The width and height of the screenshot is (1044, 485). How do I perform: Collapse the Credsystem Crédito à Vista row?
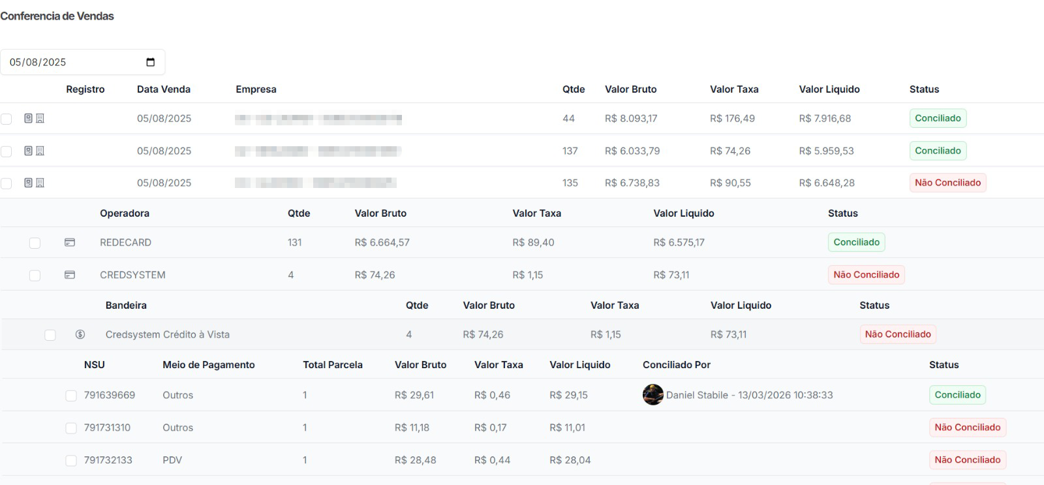[x=167, y=334]
